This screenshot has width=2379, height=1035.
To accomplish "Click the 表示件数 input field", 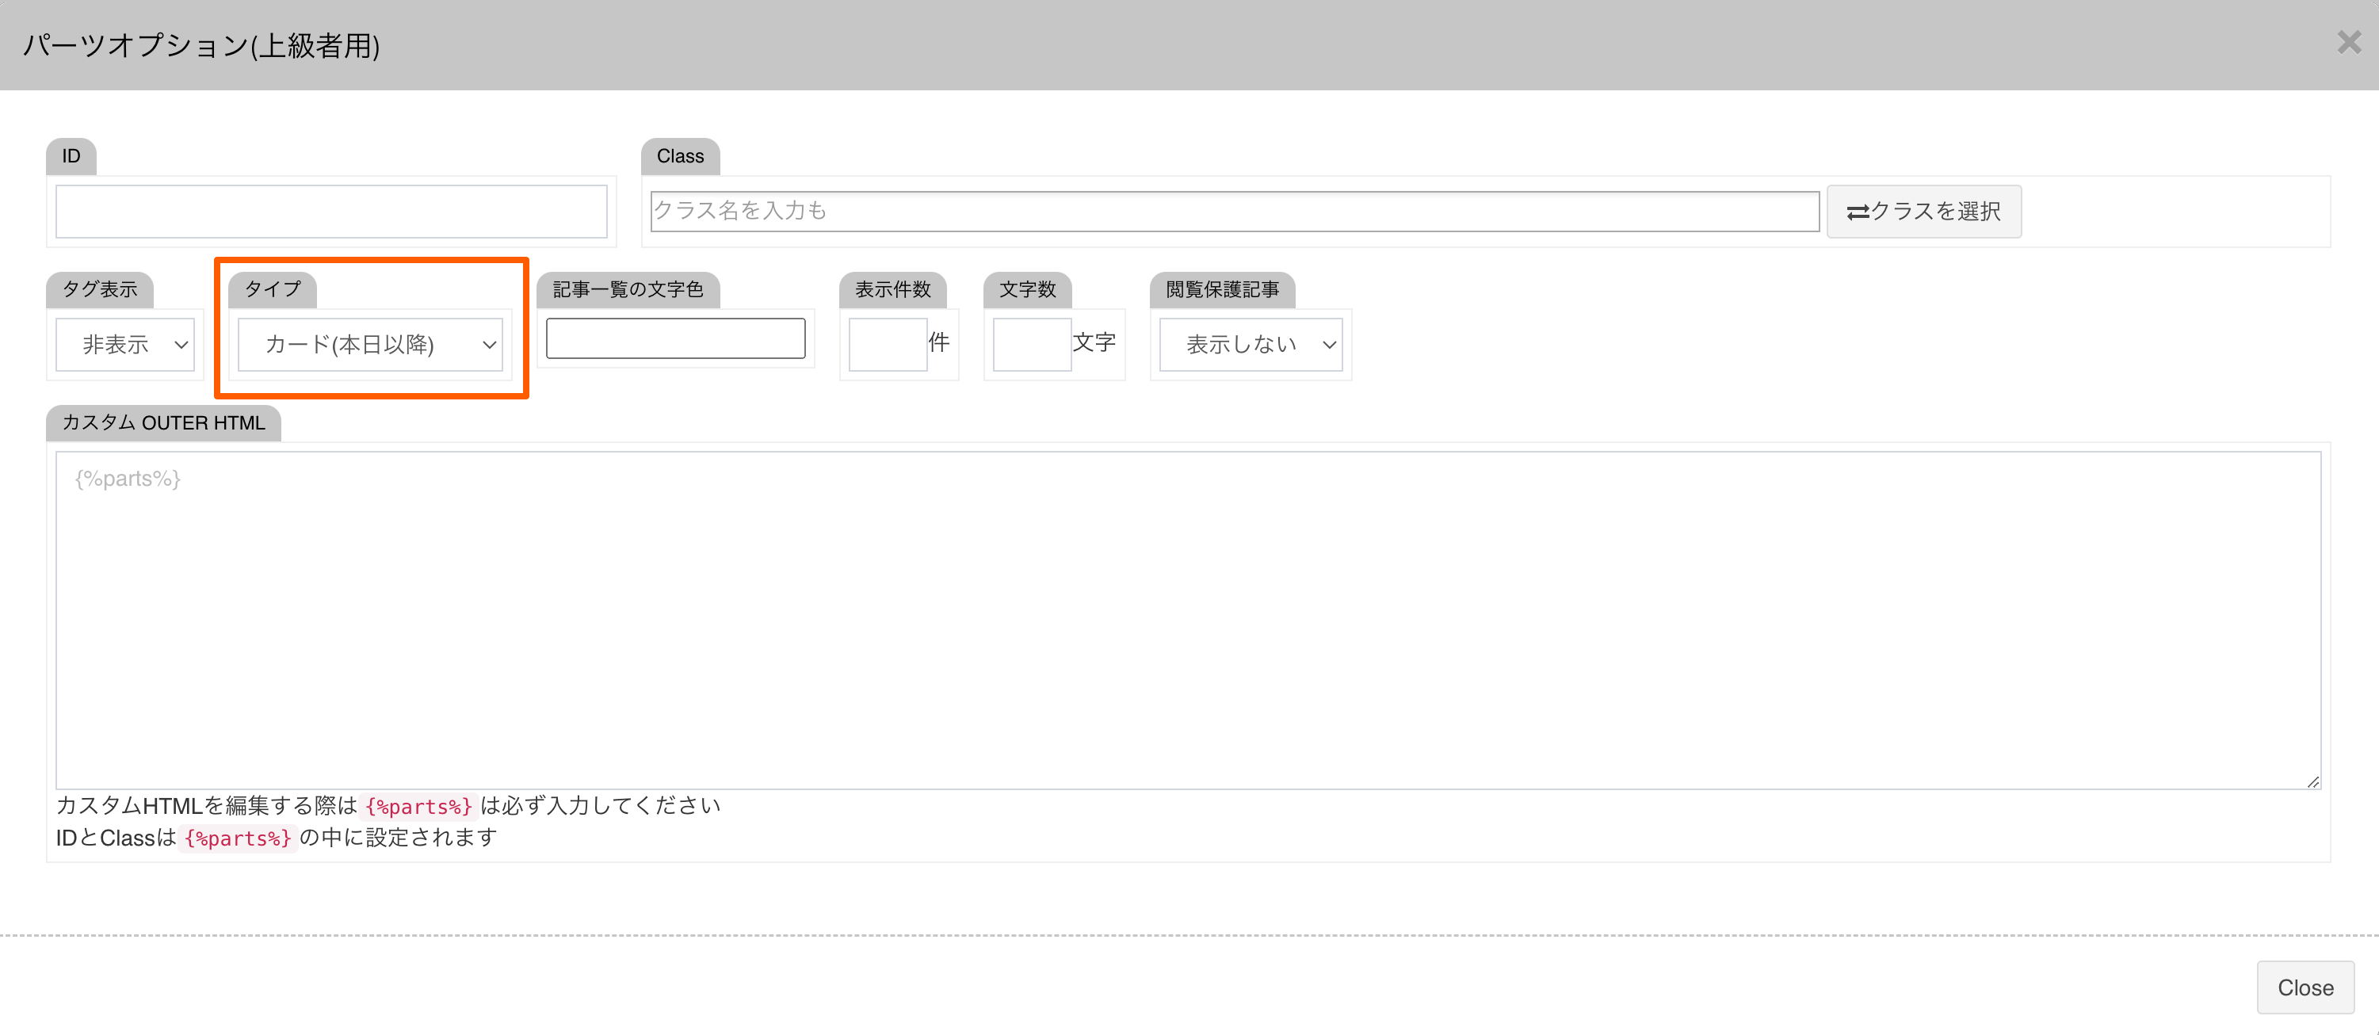I will (888, 345).
